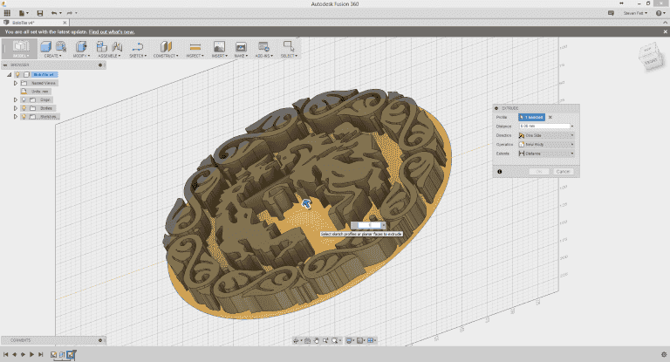Viewport: 670px width, 362px height.
Task: Expand the Origin folder
Action: click(16, 99)
